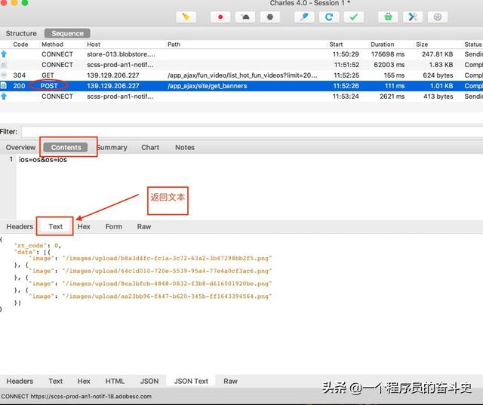The width and height of the screenshot is (483, 405).
Task: Click the 175698 ms duration cell
Action: 387,54
